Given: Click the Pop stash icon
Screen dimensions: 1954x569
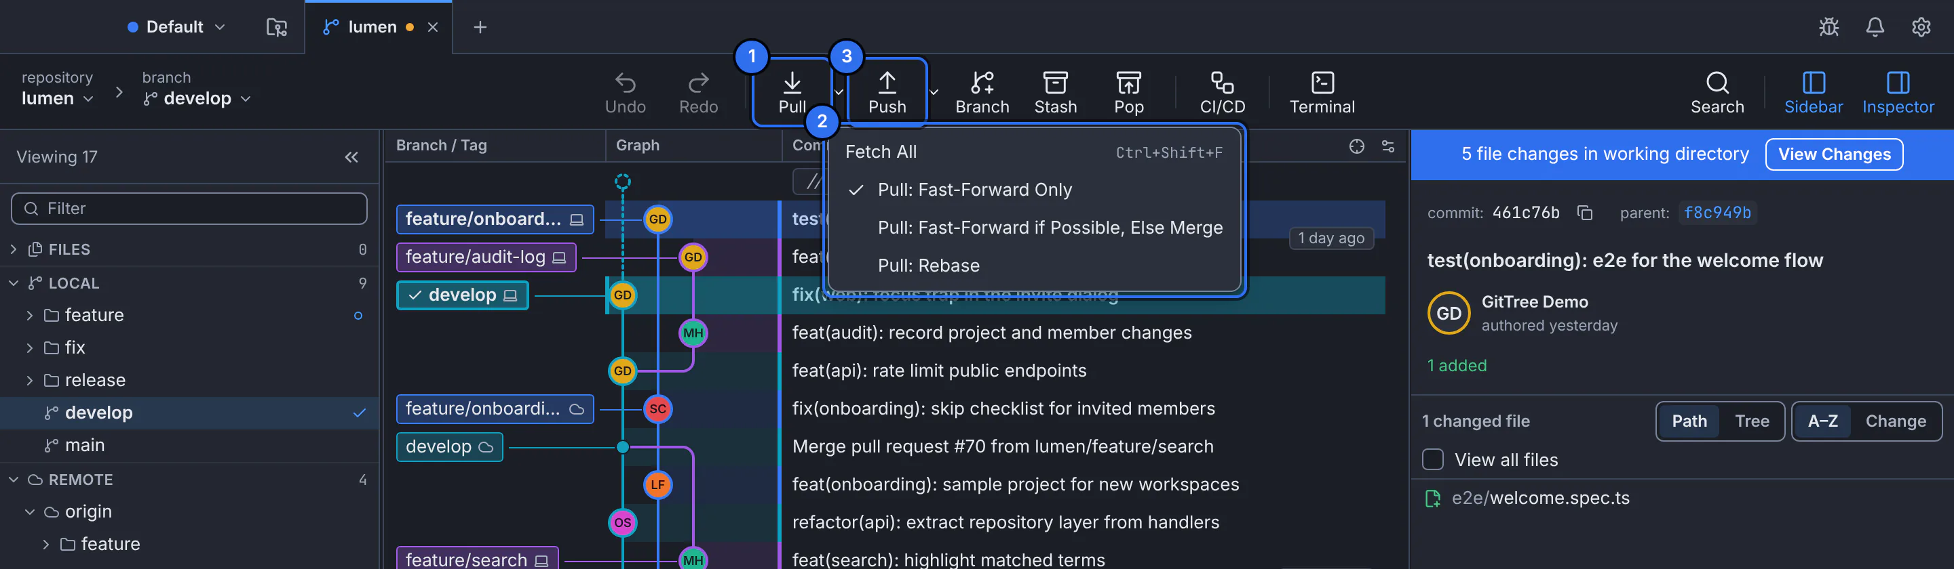Looking at the screenshot, I should (1128, 92).
